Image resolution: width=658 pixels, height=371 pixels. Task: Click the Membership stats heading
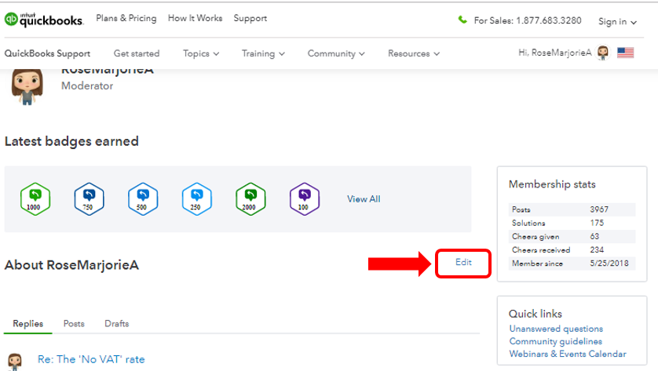(x=552, y=184)
